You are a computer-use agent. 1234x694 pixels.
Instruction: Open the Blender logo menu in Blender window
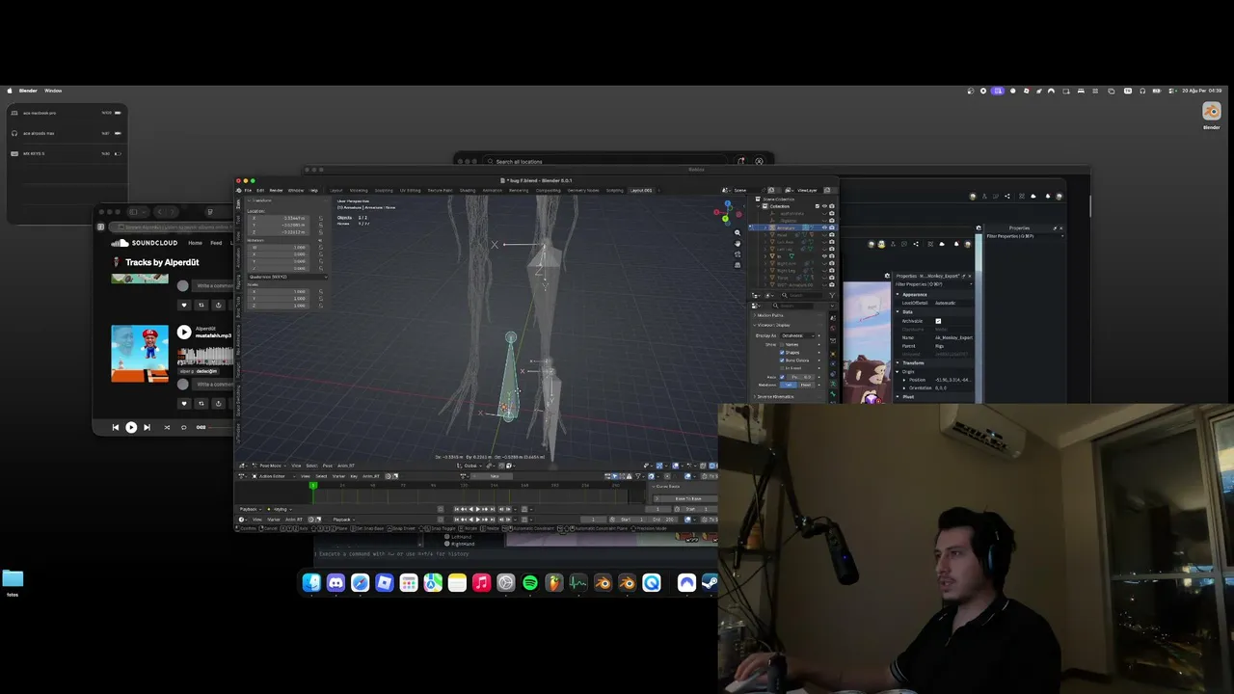(240, 190)
